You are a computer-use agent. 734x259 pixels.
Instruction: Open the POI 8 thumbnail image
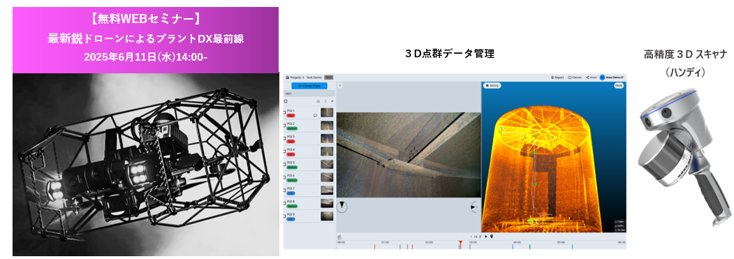coord(327,203)
